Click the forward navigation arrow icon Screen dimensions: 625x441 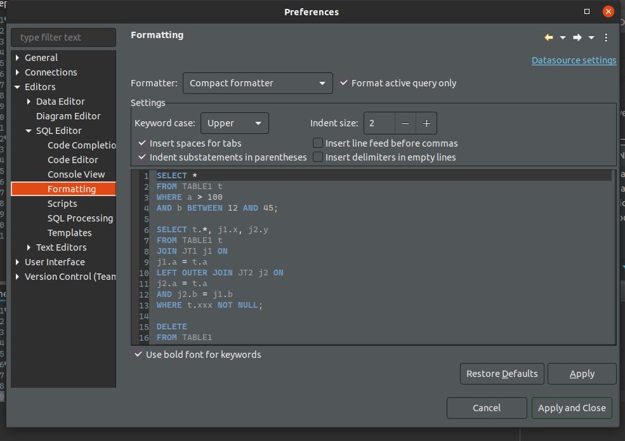(577, 38)
